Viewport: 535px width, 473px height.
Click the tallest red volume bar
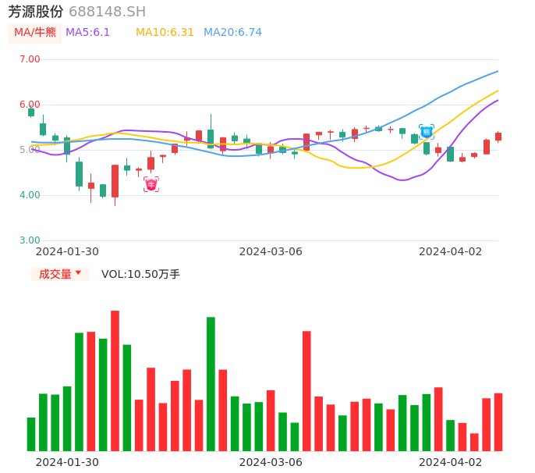[115, 381]
